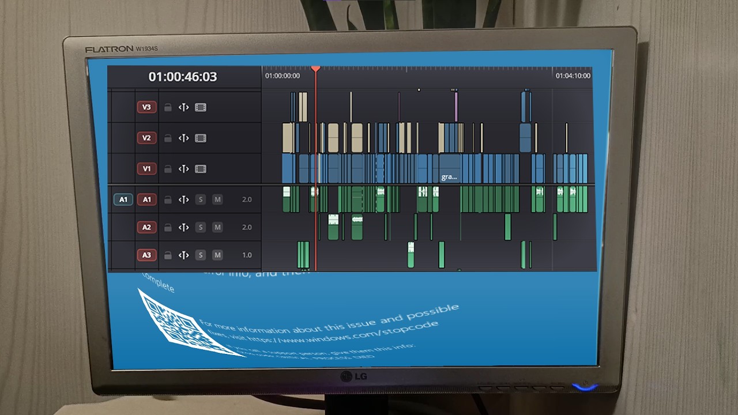
Task: Select the V3 destination track button
Action: (x=146, y=107)
